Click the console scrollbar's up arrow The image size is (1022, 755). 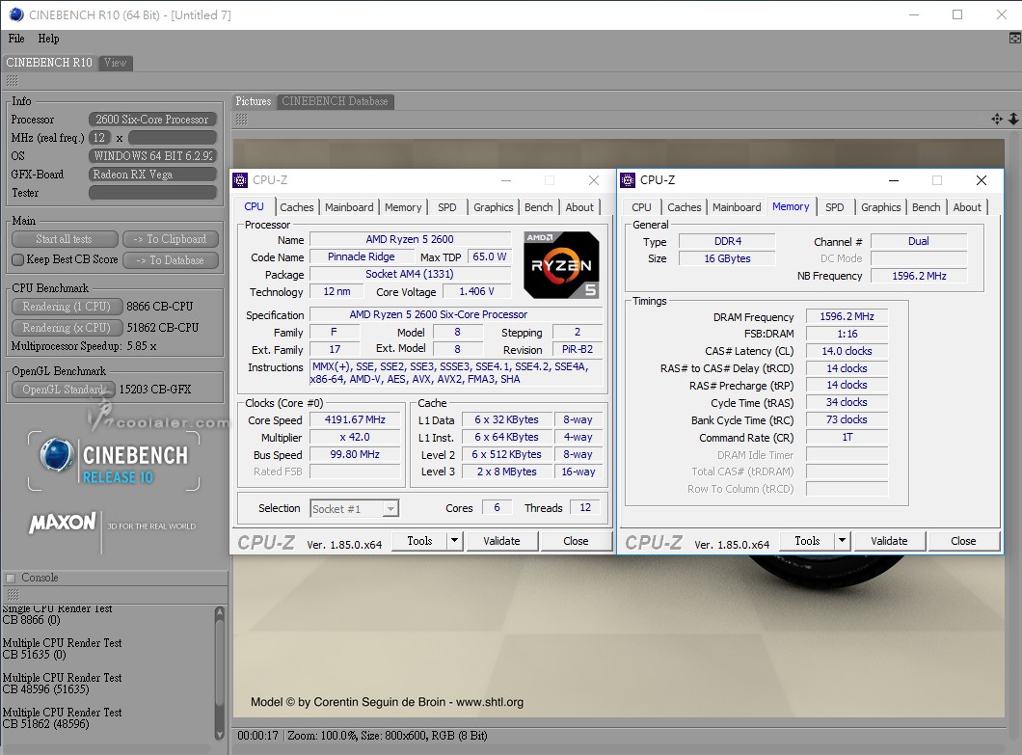(220, 613)
